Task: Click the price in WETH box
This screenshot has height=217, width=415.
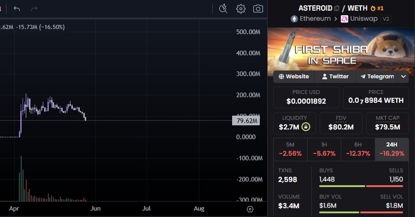Action: (376, 97)
